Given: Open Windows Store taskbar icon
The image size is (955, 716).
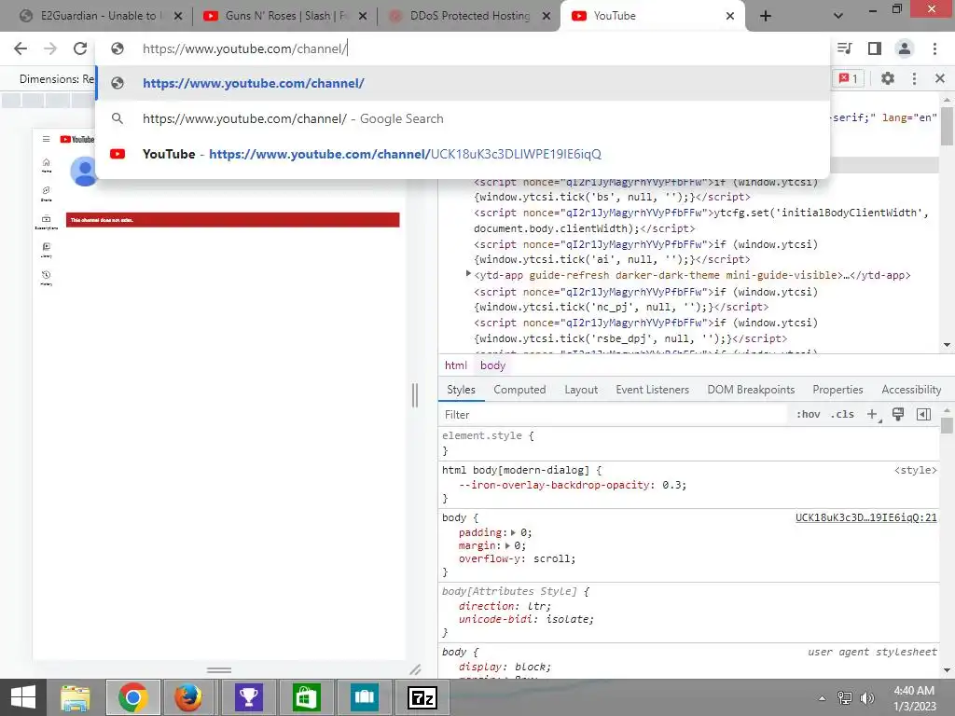Looking at the screenshot, I should click(x=306, y=697).
